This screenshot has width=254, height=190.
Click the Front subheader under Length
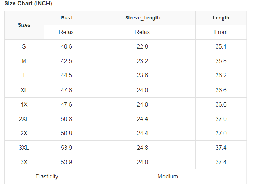point(221,32)
